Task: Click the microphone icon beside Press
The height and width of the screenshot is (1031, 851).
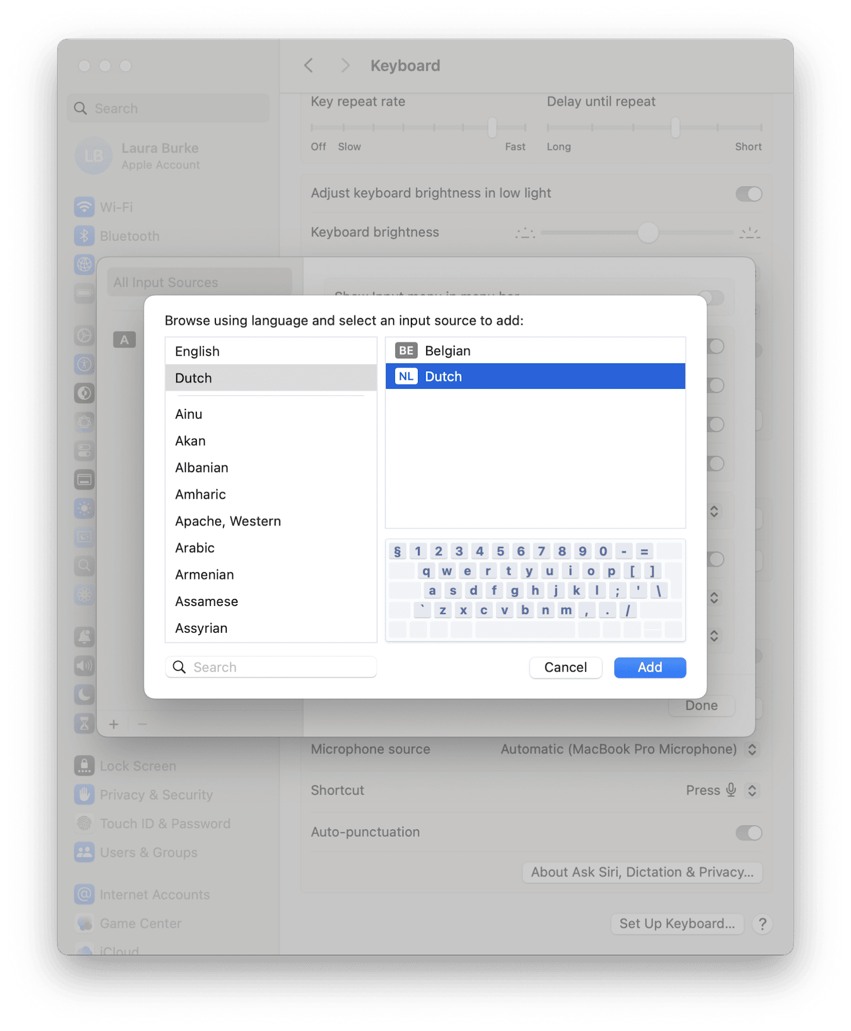Action: [x=731, y=790]
